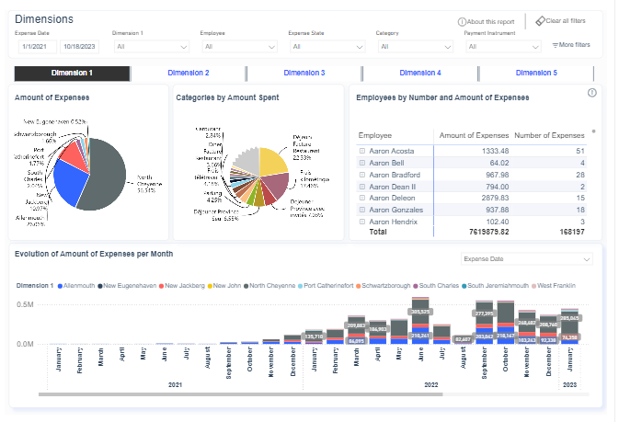Click the Expense Date start date field

click(32, 45)
